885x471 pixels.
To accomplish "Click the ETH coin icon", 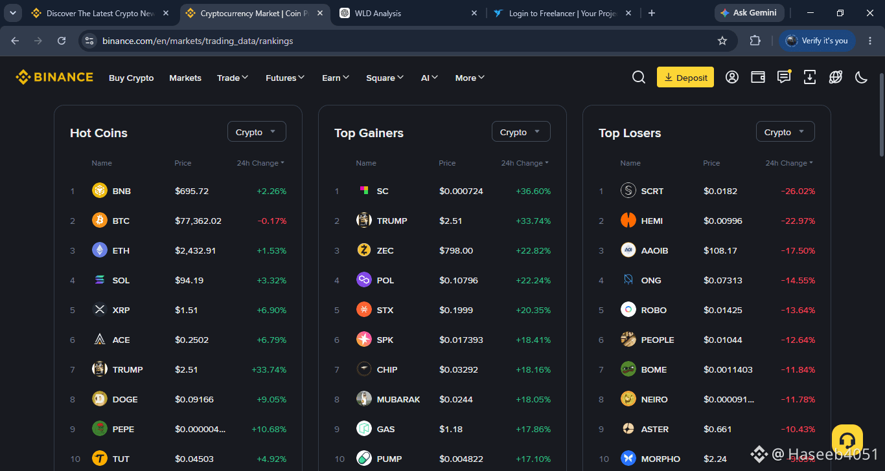I will click(x=100, y=250).
